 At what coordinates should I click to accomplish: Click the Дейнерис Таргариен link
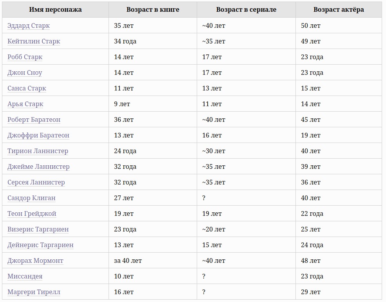(x=40, y=245)
